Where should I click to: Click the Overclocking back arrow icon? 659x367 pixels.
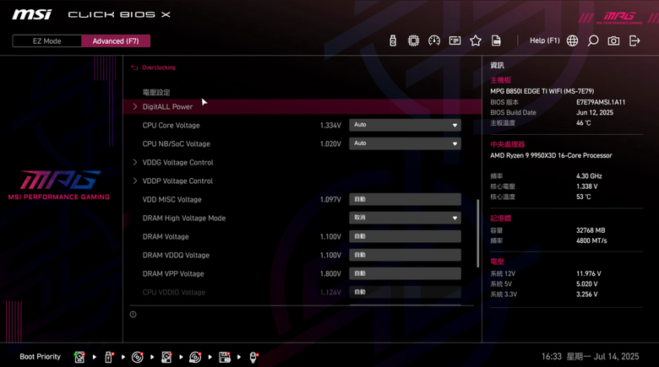(134, 67)
